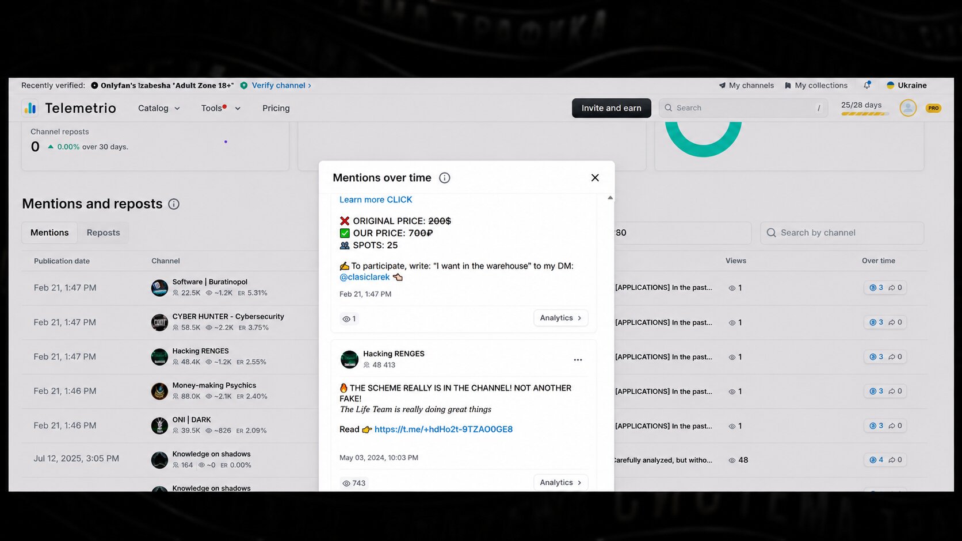Open the Pricing page

276,108
